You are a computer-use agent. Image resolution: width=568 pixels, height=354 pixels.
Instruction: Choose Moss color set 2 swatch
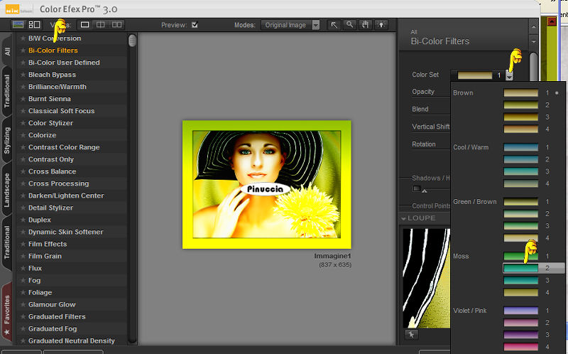pyautogui.click(x=521, y=268)
